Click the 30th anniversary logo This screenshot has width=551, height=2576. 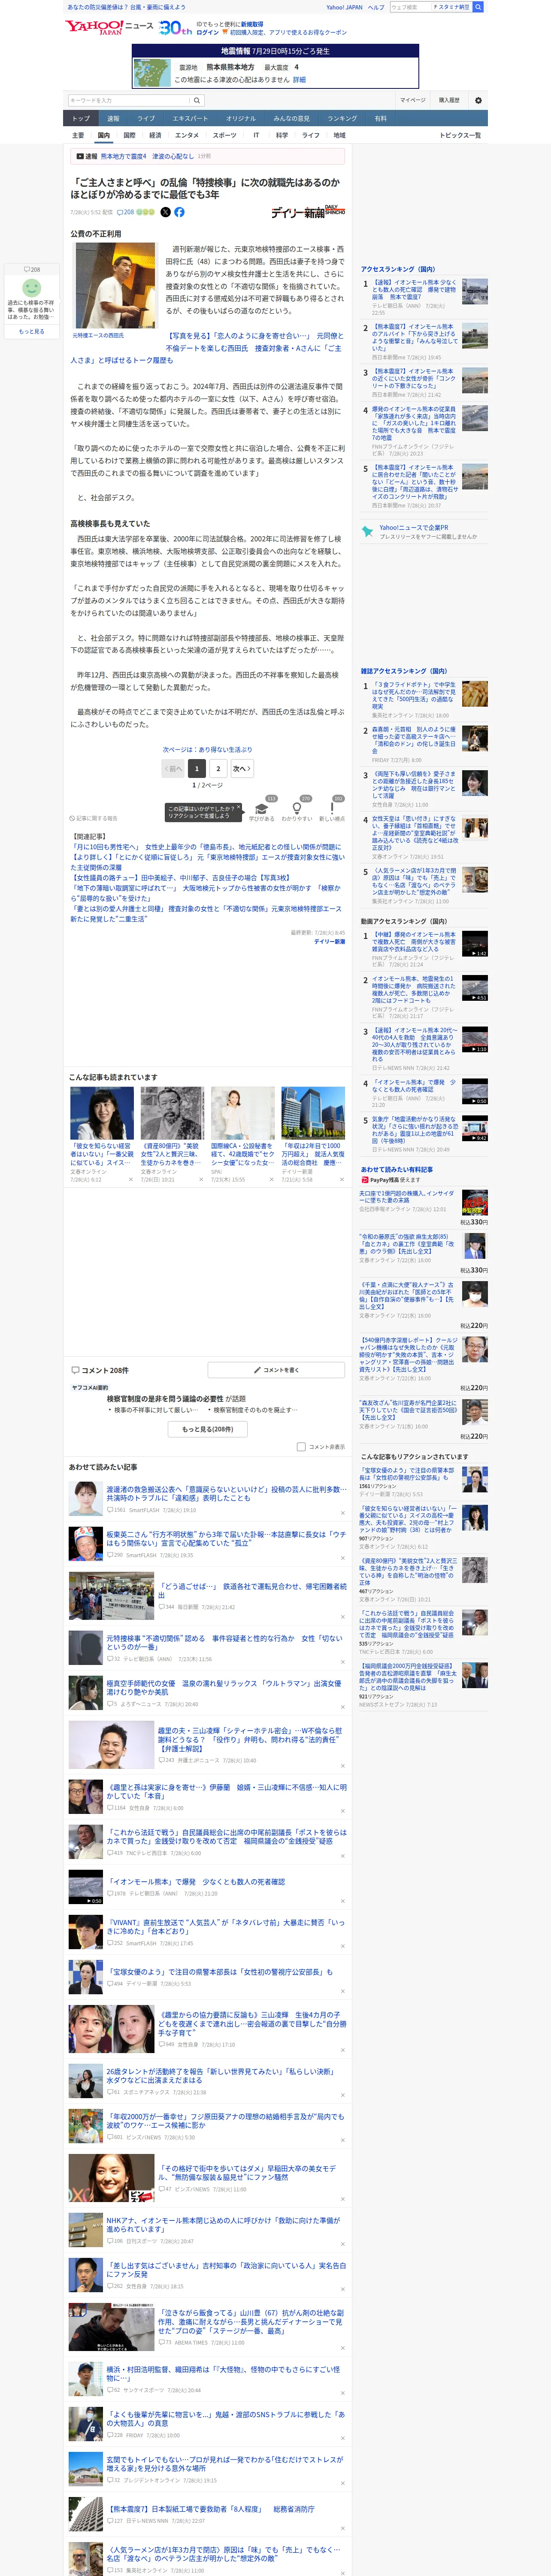click(x=176, y=28)
